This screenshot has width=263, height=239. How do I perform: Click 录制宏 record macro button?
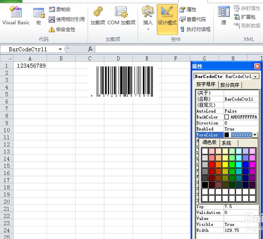tap(60, 10)
